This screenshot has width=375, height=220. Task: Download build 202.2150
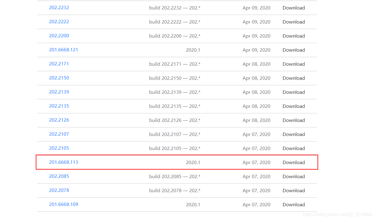point(293,78)
